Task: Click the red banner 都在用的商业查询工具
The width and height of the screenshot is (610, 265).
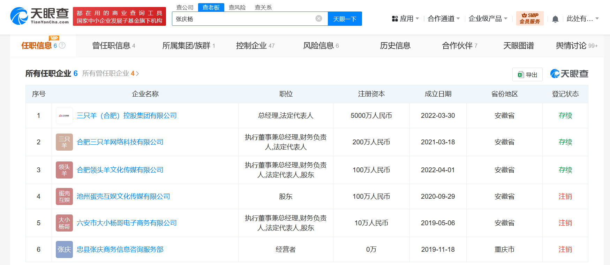Action: (x=119, y=16)
